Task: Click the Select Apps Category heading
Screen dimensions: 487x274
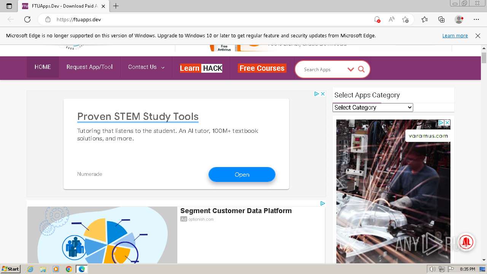Action: click(x=367, y=95)
